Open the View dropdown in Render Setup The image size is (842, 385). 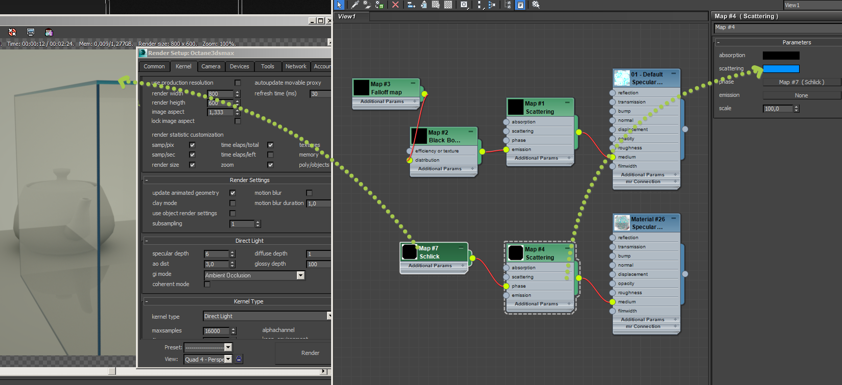208,359
